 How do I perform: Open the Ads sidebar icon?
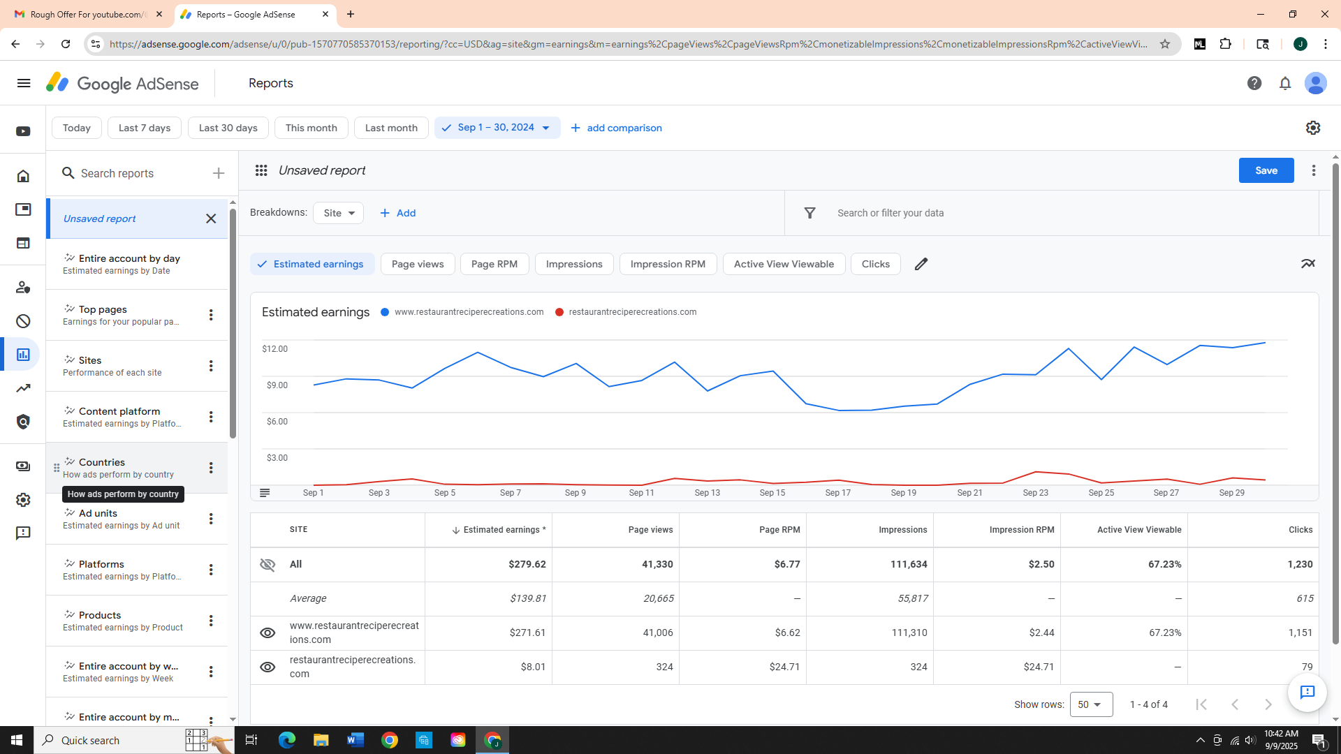coord(23,209)
